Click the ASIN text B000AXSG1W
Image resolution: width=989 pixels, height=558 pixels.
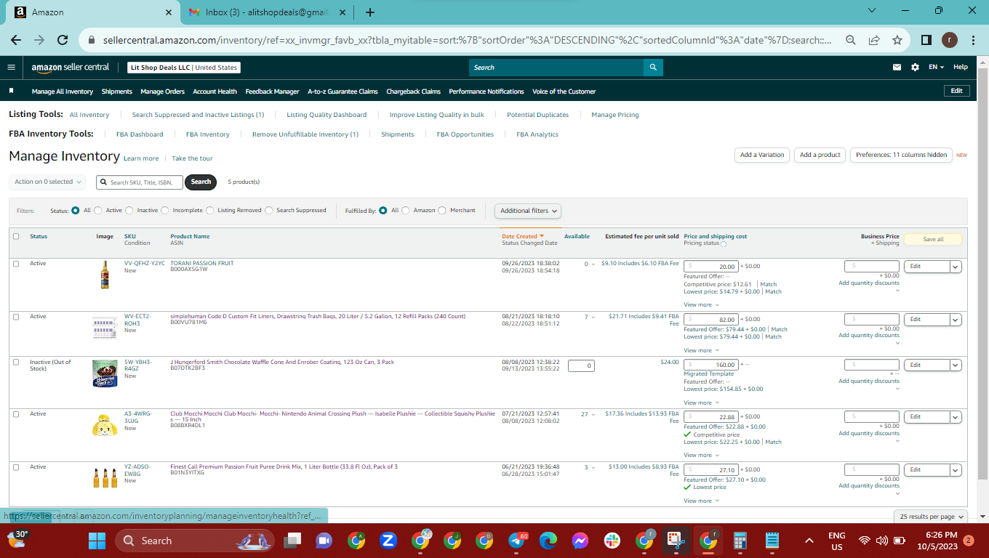pyautogui.click(x=189, y=270)
